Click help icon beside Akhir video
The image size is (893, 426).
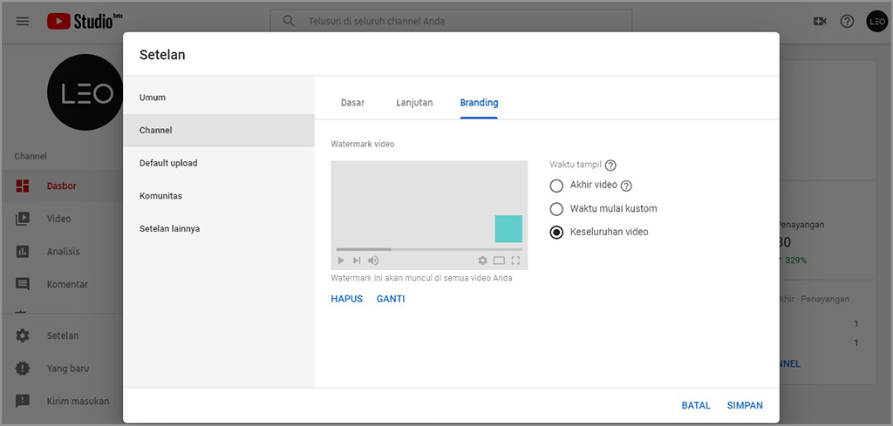click(x=626, y=186)
